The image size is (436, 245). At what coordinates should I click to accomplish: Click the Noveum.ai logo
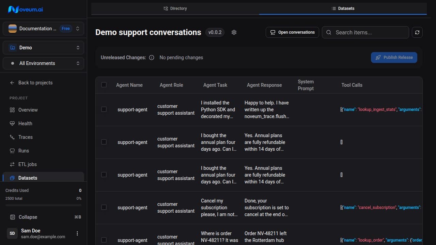point(26,9)
